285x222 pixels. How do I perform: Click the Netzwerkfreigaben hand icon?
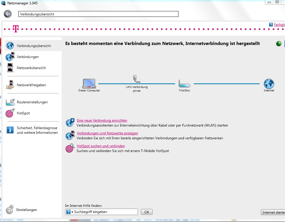10,85
